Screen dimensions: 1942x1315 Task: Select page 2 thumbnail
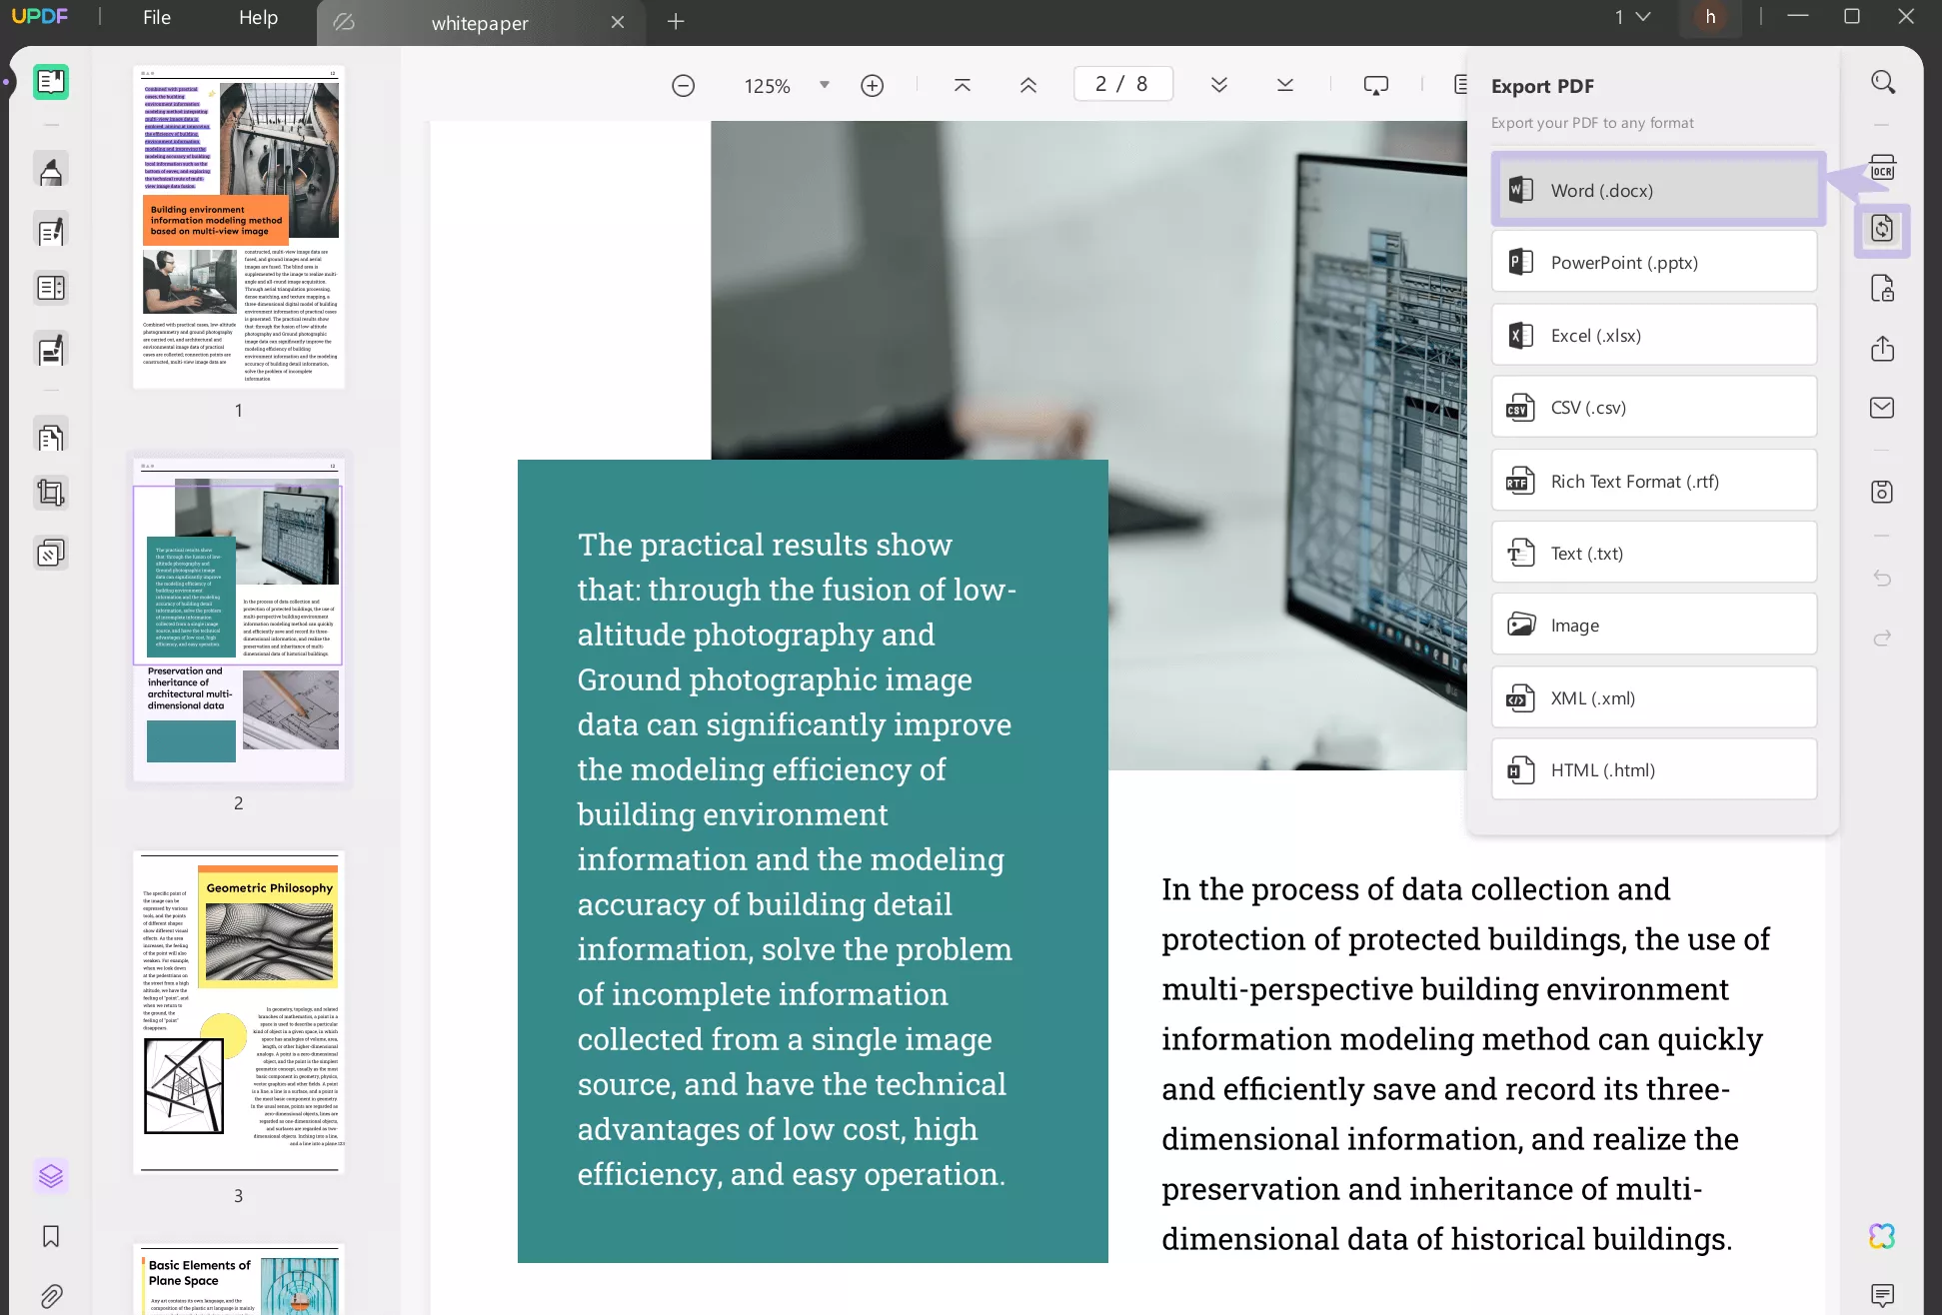click(239, 620)
